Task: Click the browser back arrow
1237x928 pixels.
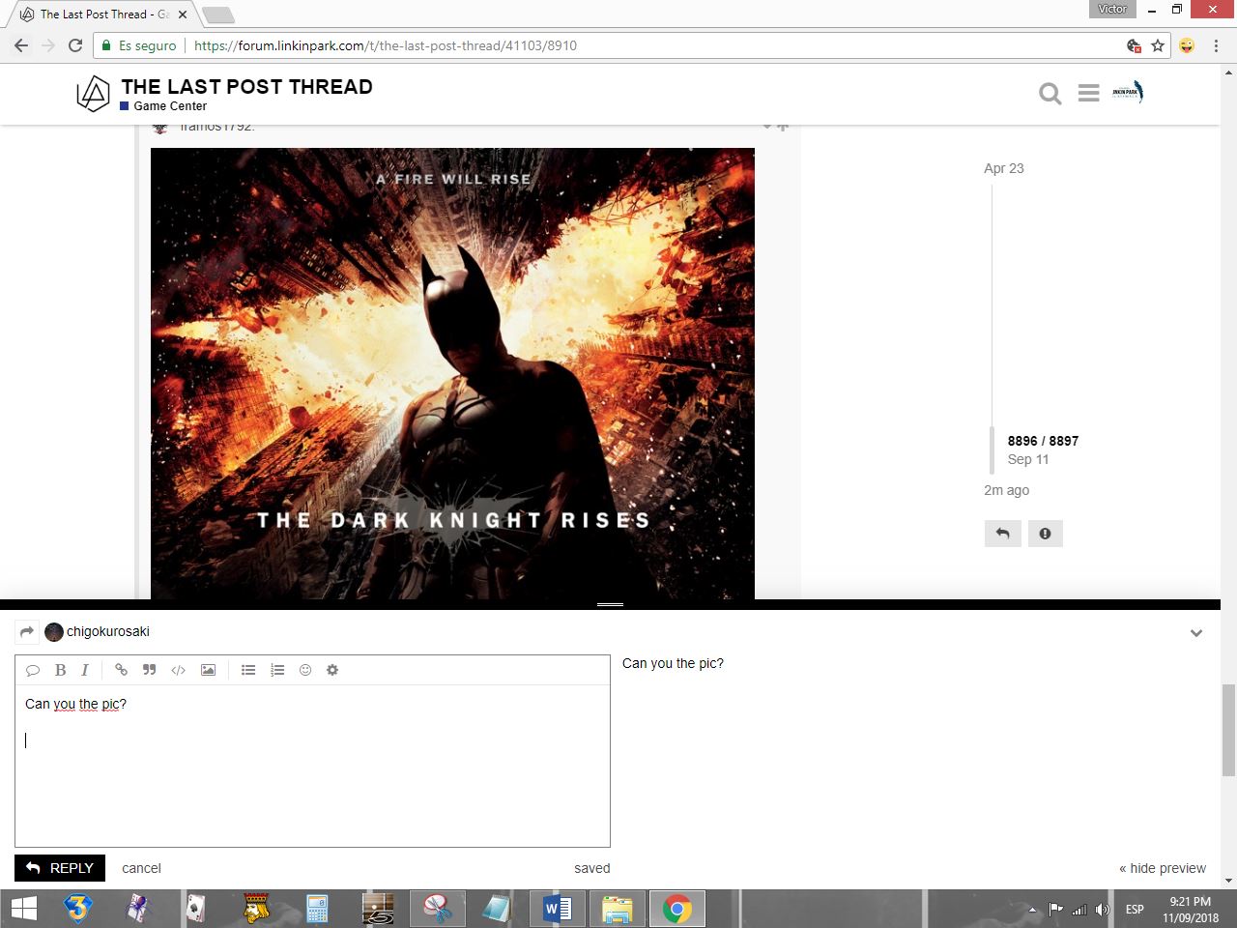Action: [x=21, y=45]
